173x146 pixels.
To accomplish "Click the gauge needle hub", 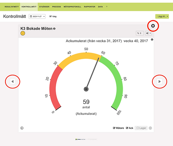I will 86,89.
